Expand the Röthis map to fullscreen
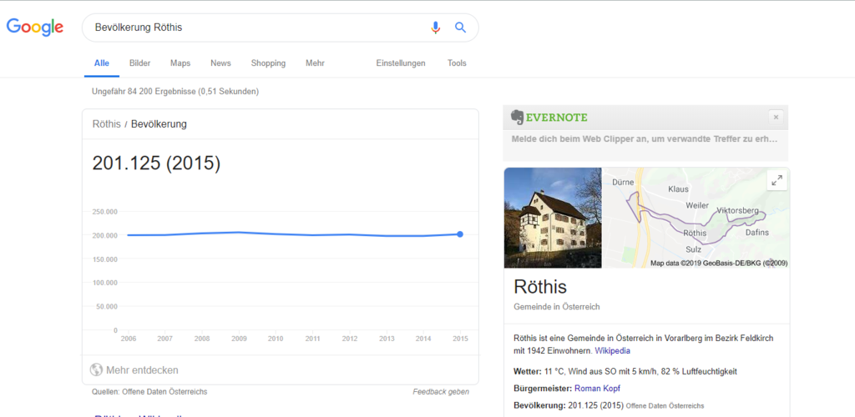855x417 pixels. (776, 180)
